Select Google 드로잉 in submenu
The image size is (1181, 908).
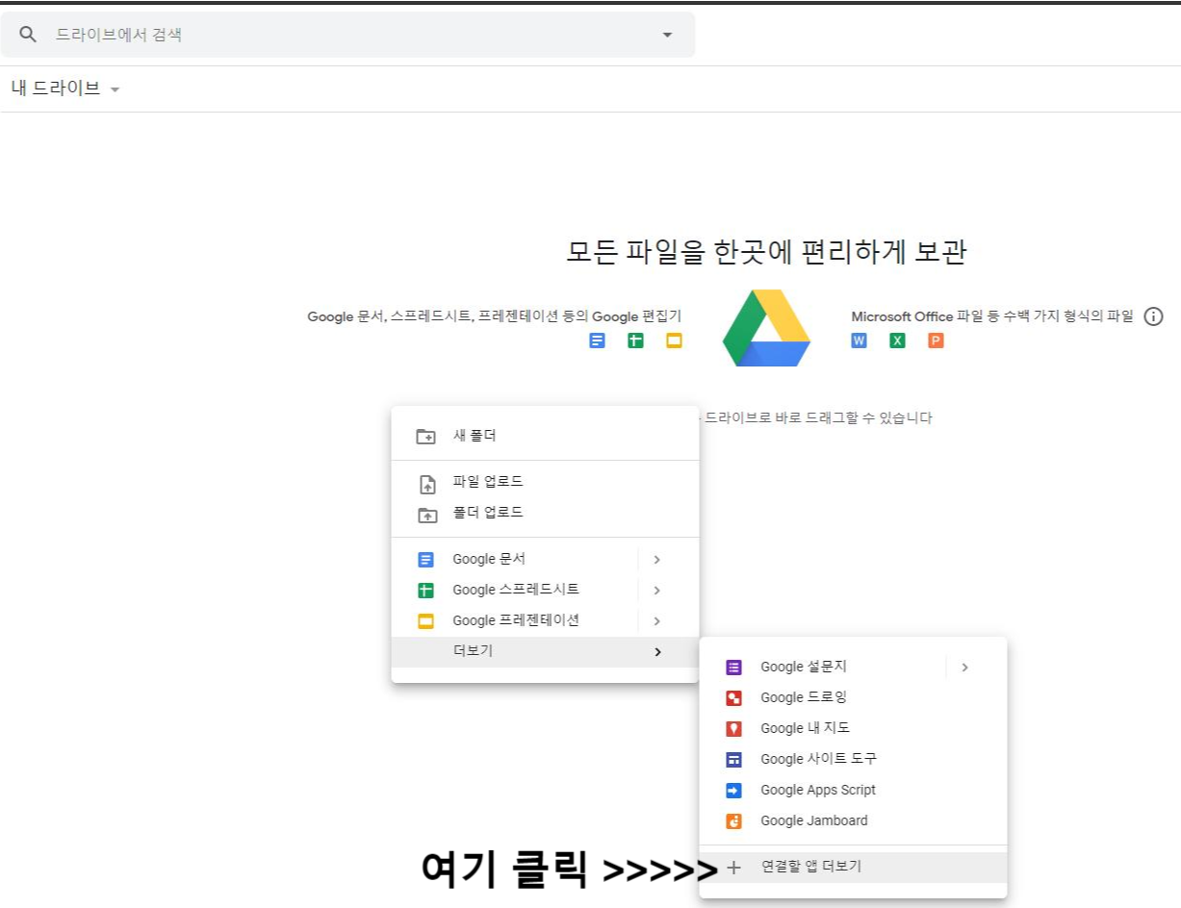[x=853, y=697]
